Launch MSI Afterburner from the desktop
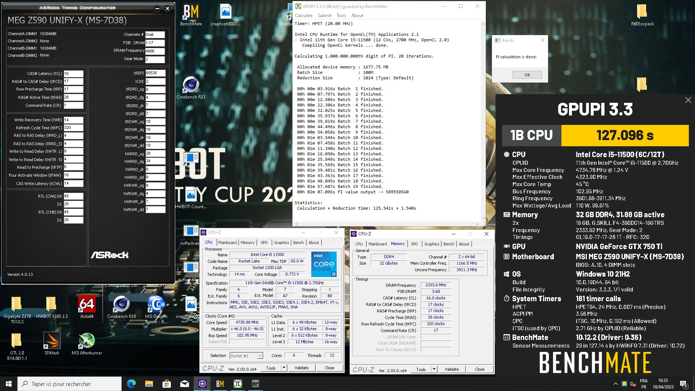Viewport: 695px width, 391px height. pyautogui.click(x=87, y=344)
